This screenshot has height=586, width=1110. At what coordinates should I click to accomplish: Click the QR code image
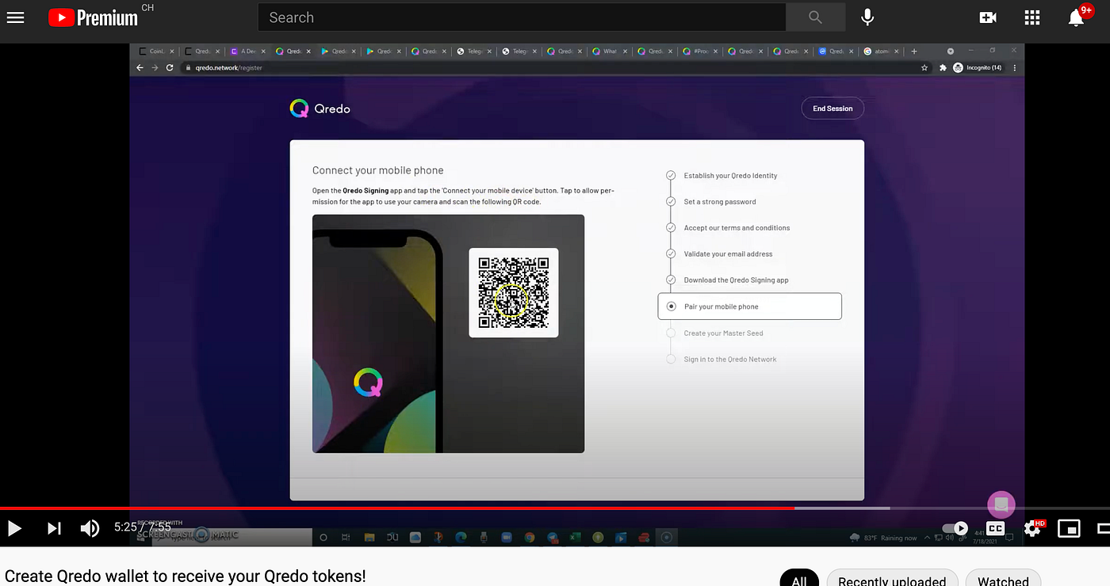(514, 292)
